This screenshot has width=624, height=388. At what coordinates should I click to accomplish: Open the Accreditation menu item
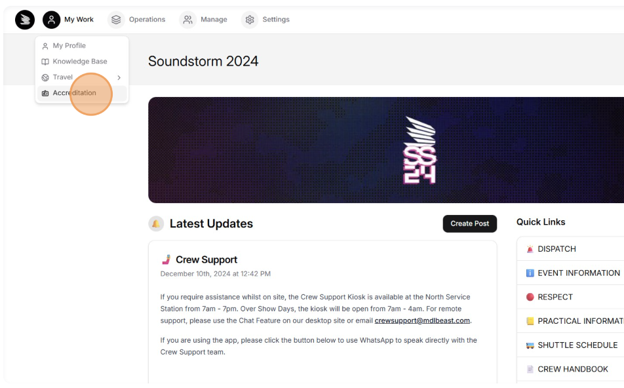[75, 93]
